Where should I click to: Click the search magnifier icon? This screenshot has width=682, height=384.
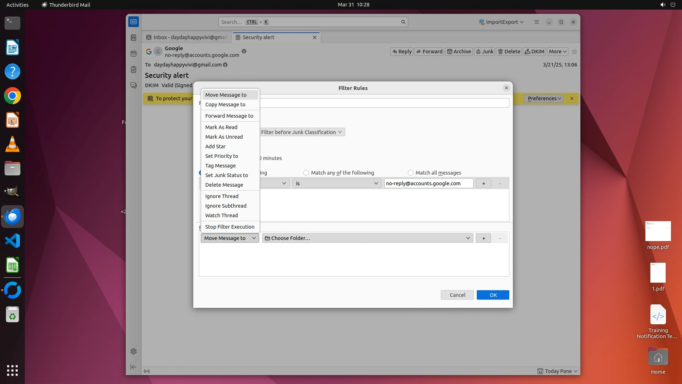click(x=403, y=22)
